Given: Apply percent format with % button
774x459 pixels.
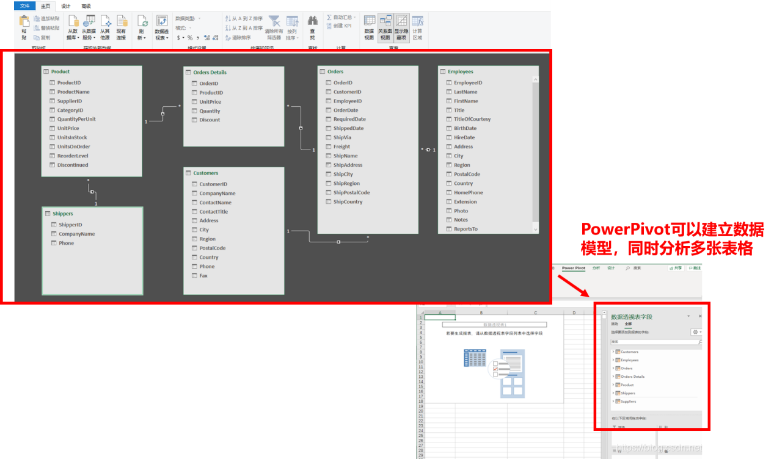Looking at the screenshot, I should click(190, 38).
